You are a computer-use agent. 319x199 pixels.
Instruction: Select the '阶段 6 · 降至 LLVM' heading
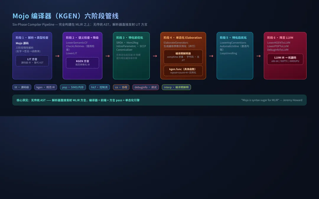click(x=280, y=37)
